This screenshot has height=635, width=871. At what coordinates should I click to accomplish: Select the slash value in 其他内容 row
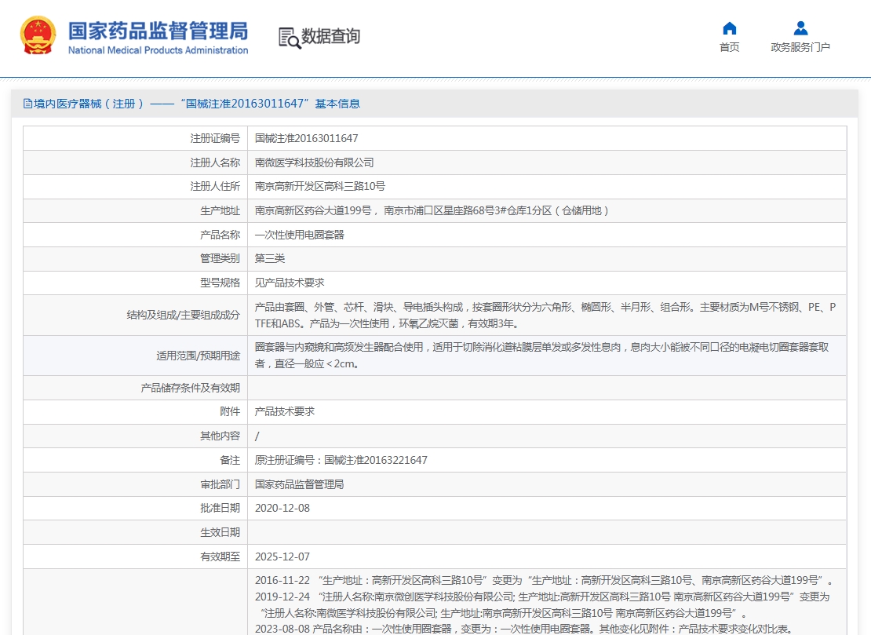click(257, 436)
